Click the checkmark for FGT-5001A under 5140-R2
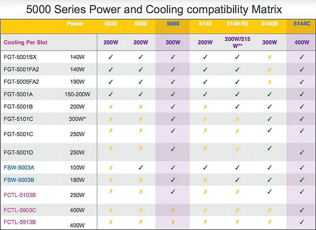316x230 pixels. pos(237,94)
